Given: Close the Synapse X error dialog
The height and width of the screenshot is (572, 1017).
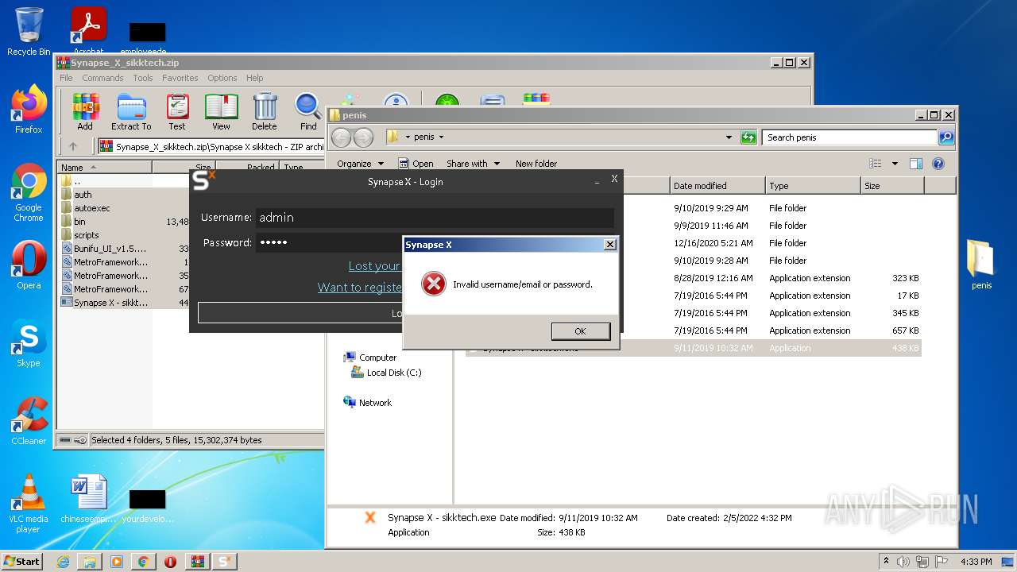Looking at the screenshot, I should pos(609,245).
